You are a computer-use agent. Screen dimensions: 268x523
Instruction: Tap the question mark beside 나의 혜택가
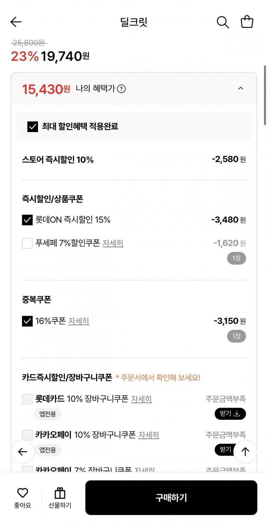pos(121,89)
